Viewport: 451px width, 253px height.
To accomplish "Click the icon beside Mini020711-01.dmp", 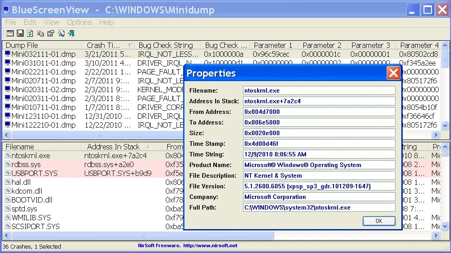I will 8,81.
